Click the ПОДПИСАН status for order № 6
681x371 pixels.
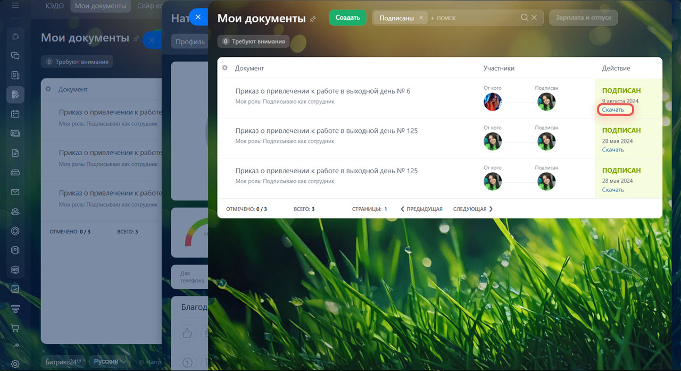pyautogui.click(x=621, y=91)
